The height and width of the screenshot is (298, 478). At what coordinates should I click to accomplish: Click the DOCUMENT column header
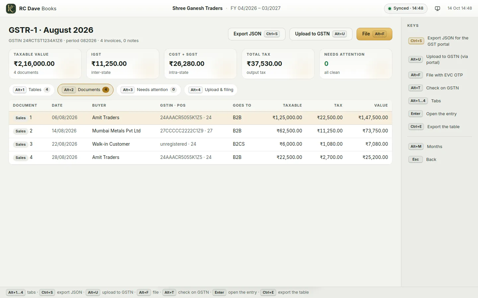25,105
